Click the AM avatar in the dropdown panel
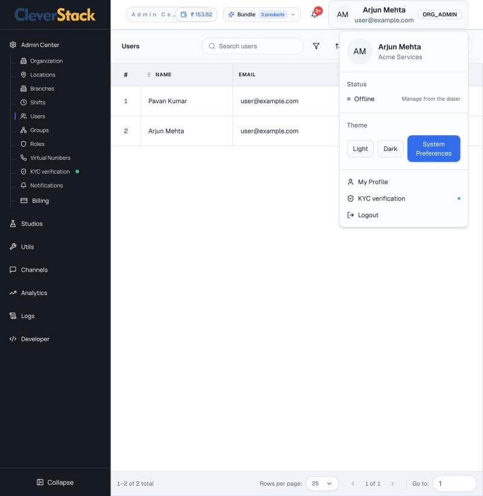The image size is (483, 496). tap(360, 51)
